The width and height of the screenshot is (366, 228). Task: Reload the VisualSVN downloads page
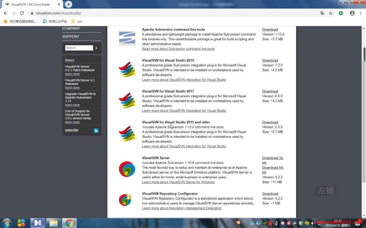(22, 13)
